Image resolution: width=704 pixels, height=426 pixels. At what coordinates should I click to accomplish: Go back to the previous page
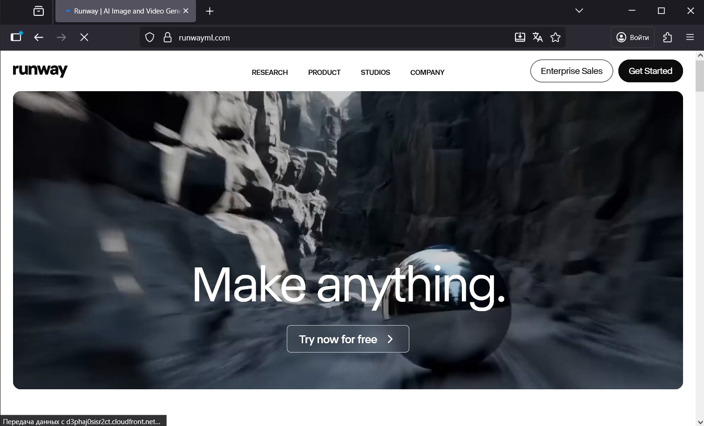click(x=39, y=38)
